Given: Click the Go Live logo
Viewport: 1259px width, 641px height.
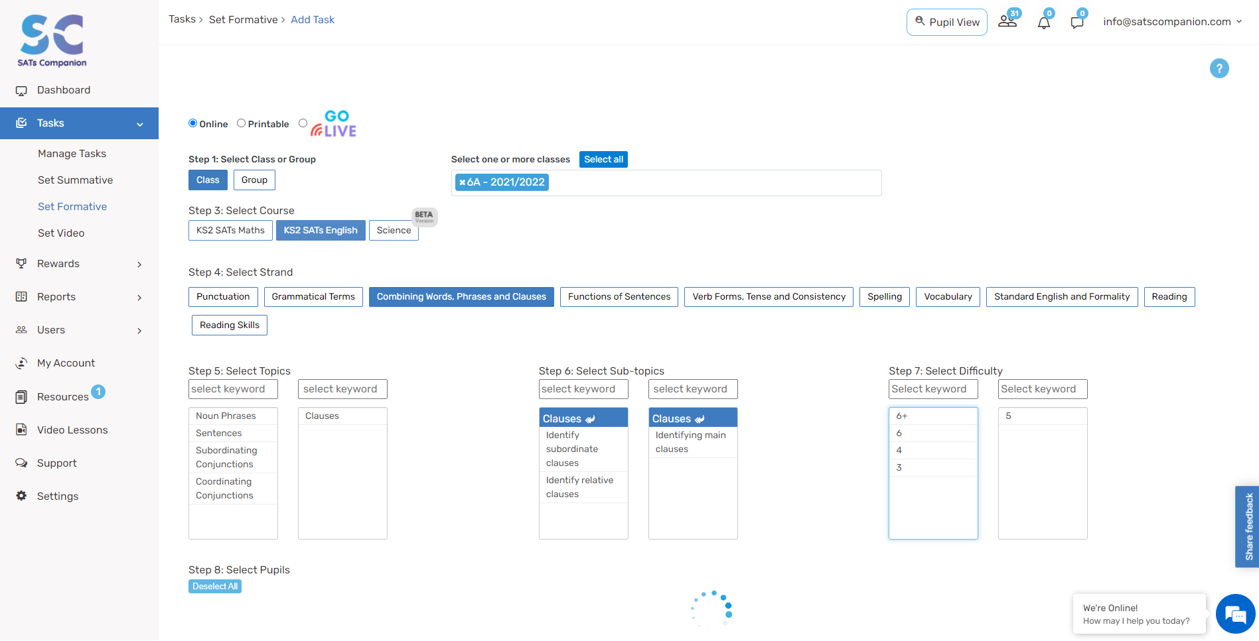Looking at the screenshot, I should (x=334, y=124).
